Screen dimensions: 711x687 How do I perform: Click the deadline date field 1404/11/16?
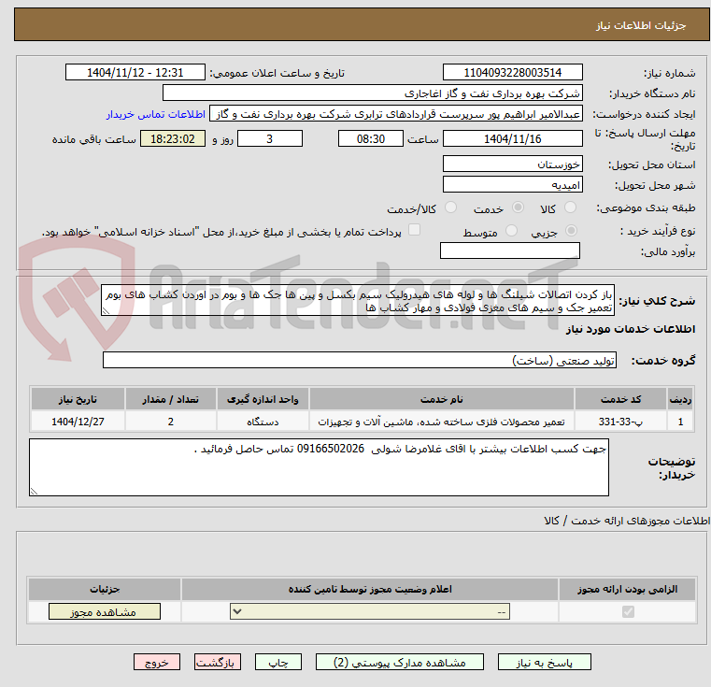pyautogui.click(x=513, y=139)
